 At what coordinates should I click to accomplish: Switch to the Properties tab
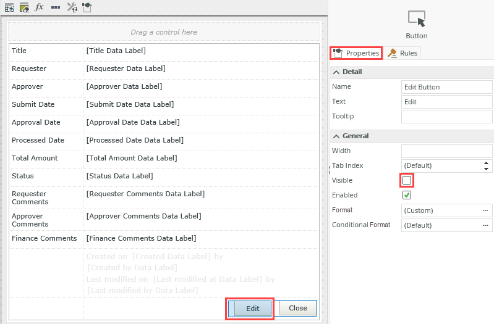(x=356, y=53)
